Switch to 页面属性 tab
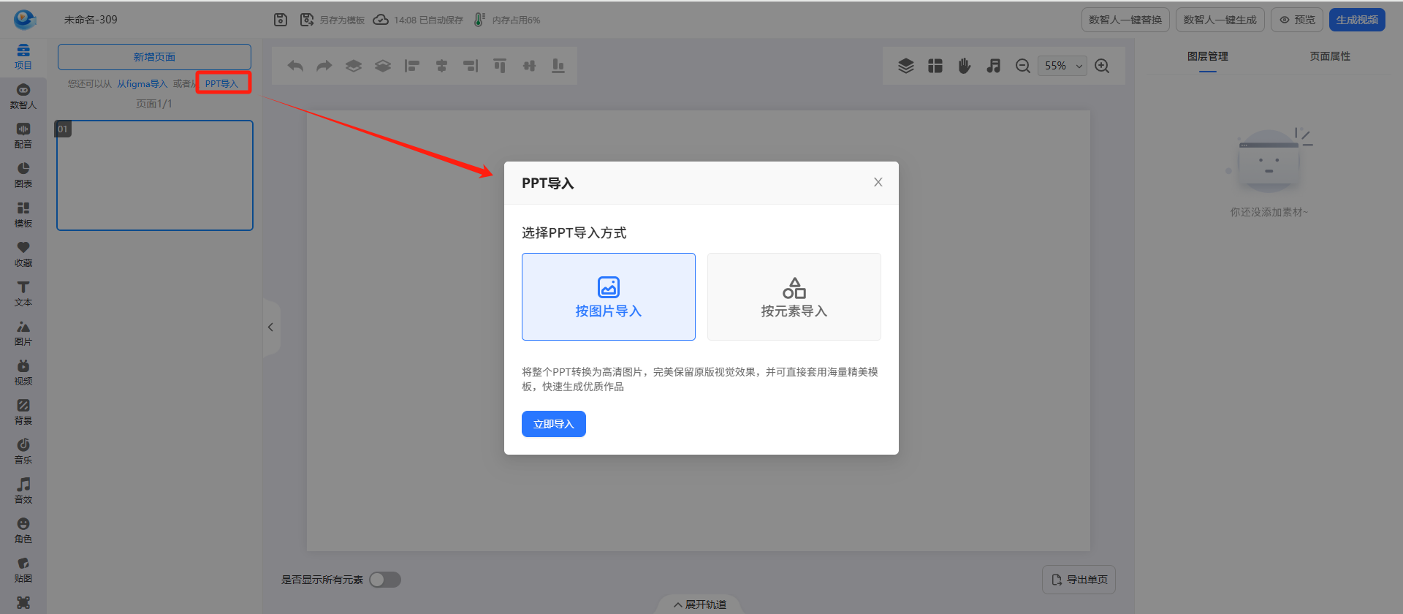Viewport: 1403px width, 614px height. pos(1330,56)
